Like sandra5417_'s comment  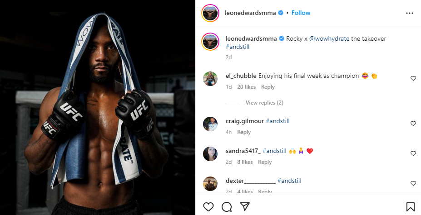(413, 153)
